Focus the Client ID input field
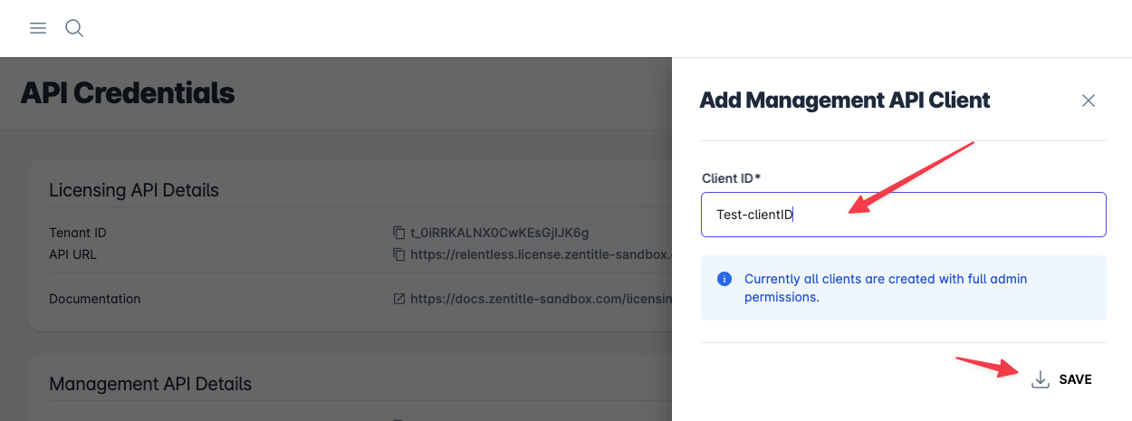This screenshot has height=421, width=1132. 903,215
